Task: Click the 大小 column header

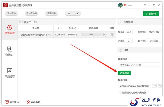Action: (60, 28)
